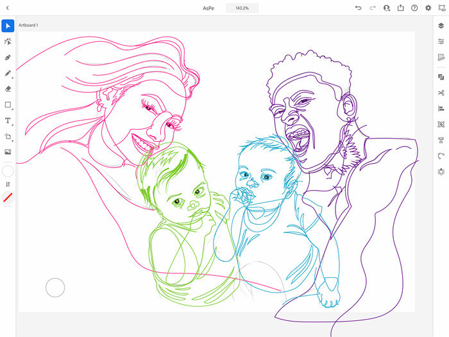This screenshot has height=337, width=449.
Task: Swap fill and stroke colors
Action: click(x=8, y=184)
